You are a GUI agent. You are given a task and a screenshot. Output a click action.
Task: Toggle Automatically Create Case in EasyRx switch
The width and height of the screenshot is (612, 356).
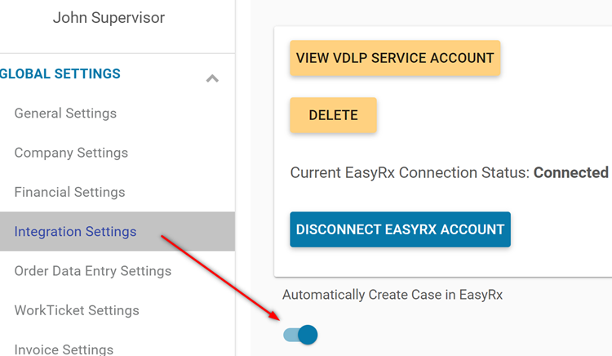pyautogui.click(x=300, y=335)
